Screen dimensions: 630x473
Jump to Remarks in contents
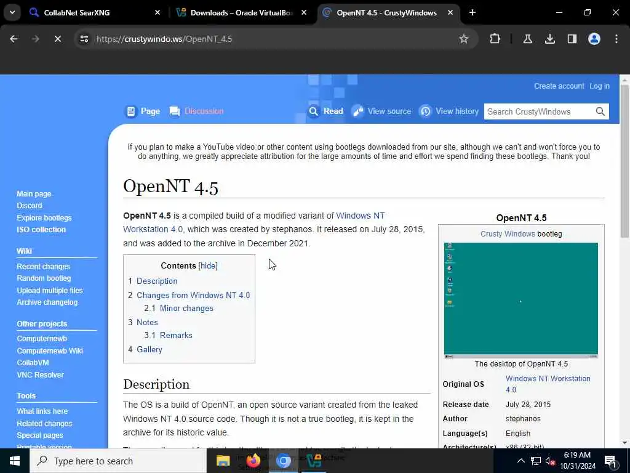pos(176,336)
